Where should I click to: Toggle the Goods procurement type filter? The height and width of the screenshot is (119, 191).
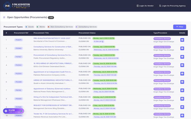coord(30,27)
